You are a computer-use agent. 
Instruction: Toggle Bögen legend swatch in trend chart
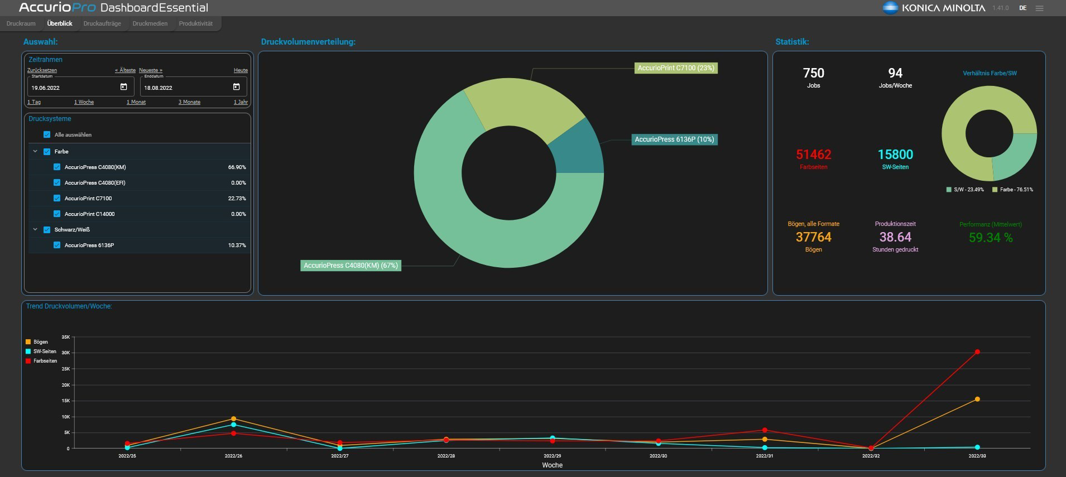[x=28, y=342]
